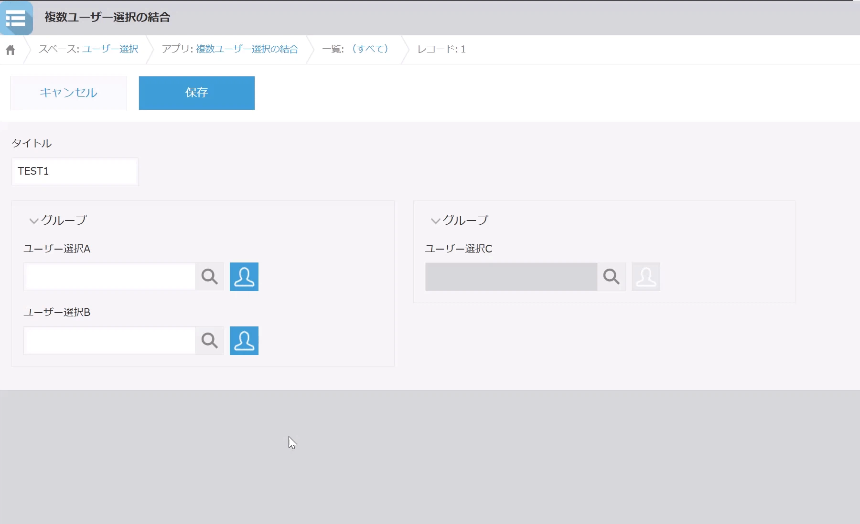Collapse the グループ containing ユーザー選択C
The image size is (860, 524).
(x=436, y=221)
